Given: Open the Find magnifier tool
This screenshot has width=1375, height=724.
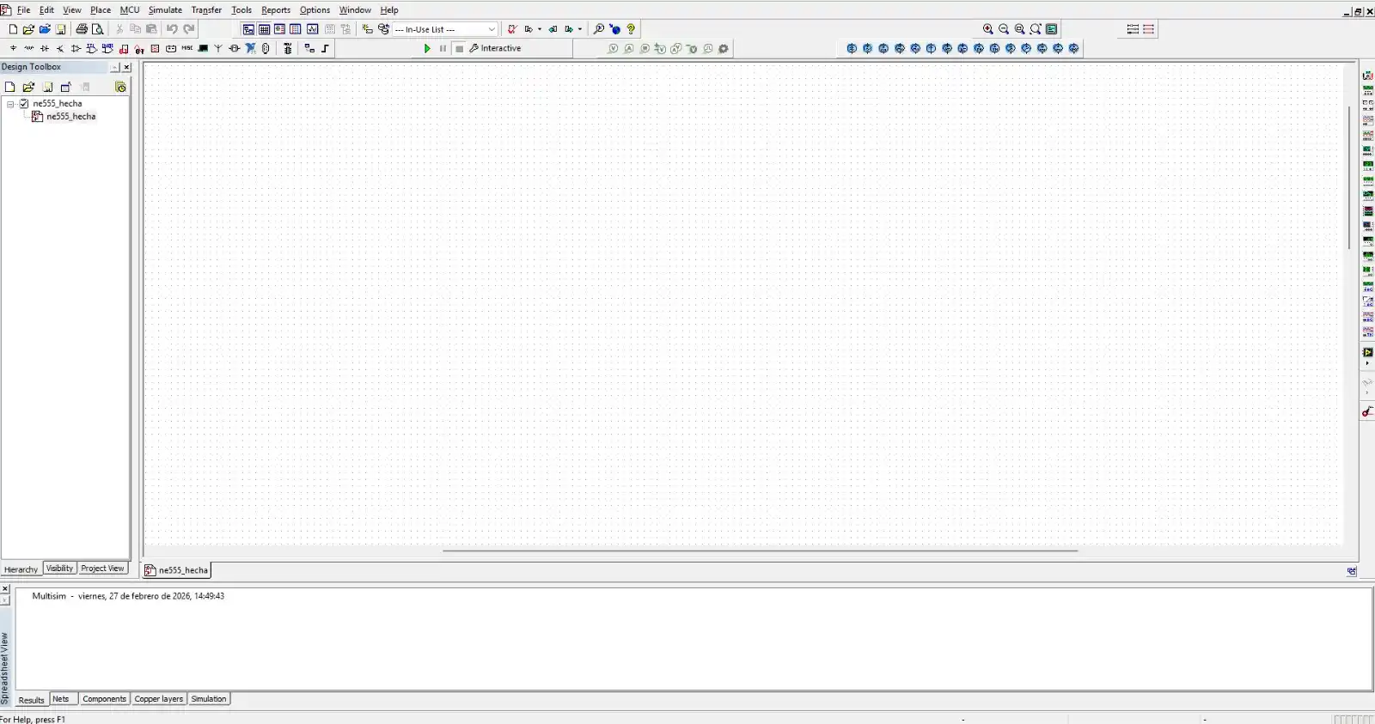Looking at the screenshot, I should [599, 29].
